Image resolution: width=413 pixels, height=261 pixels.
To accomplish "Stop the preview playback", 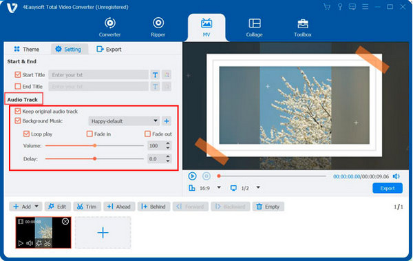I will 206,176.
